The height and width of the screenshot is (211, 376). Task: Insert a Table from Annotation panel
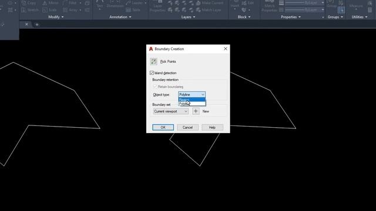(x=133, y=10)
